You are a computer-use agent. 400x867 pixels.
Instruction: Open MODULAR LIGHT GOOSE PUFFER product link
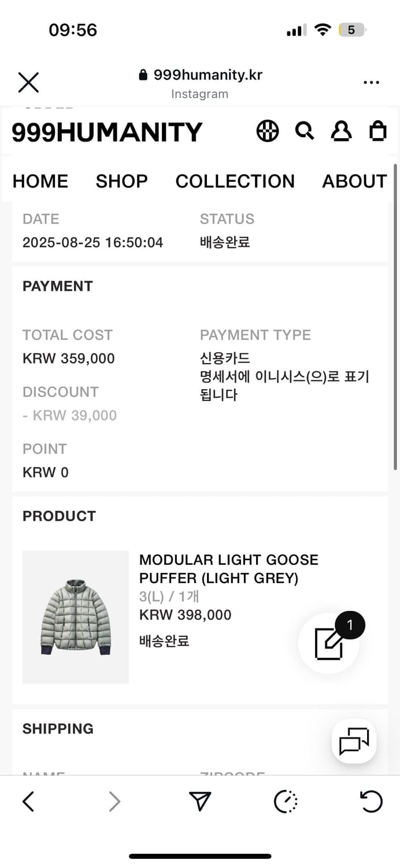point(228,569)
